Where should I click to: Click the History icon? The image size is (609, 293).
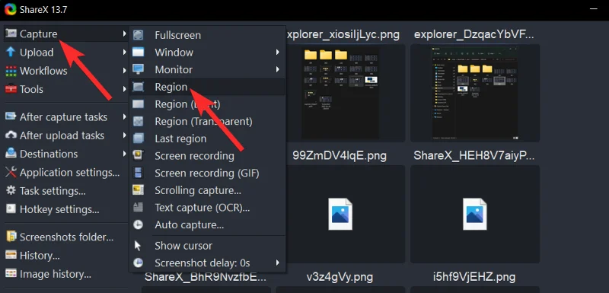tap(11, 256)
